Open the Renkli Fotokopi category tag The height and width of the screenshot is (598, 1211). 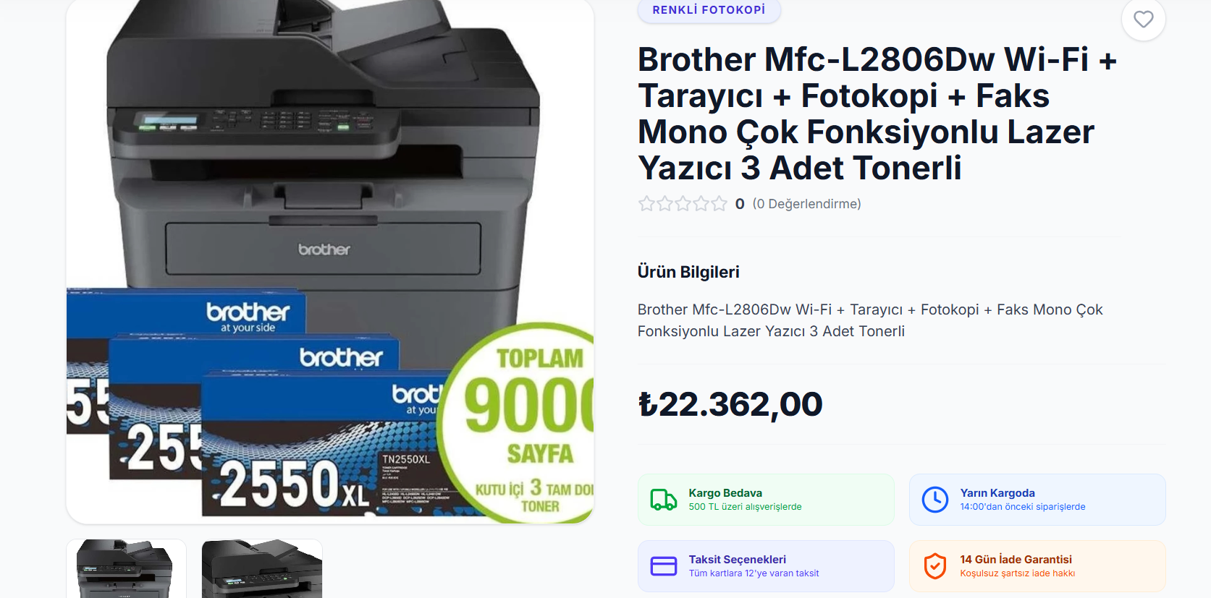coord(709,10)
